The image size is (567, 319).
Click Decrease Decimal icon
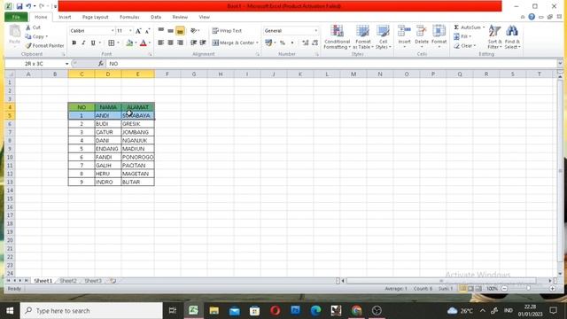pos(315,43)
